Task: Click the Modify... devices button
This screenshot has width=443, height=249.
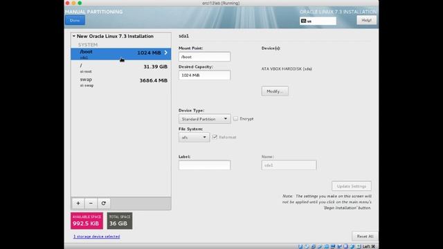Action: click(275, 91)
